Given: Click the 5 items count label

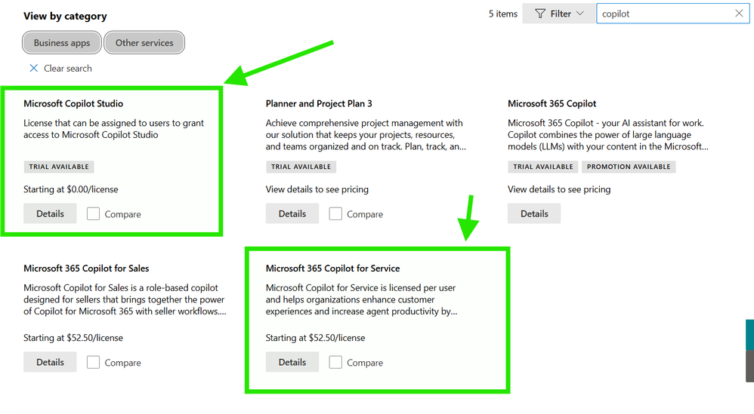Looking at the screenshot, I should coord(503,14).
